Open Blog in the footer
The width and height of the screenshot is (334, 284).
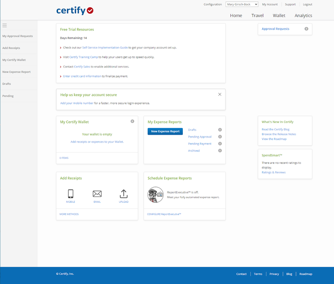tap(289, 274)
